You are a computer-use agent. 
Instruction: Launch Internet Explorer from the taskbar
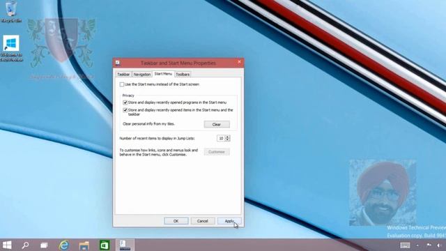[x=64, y=245]
